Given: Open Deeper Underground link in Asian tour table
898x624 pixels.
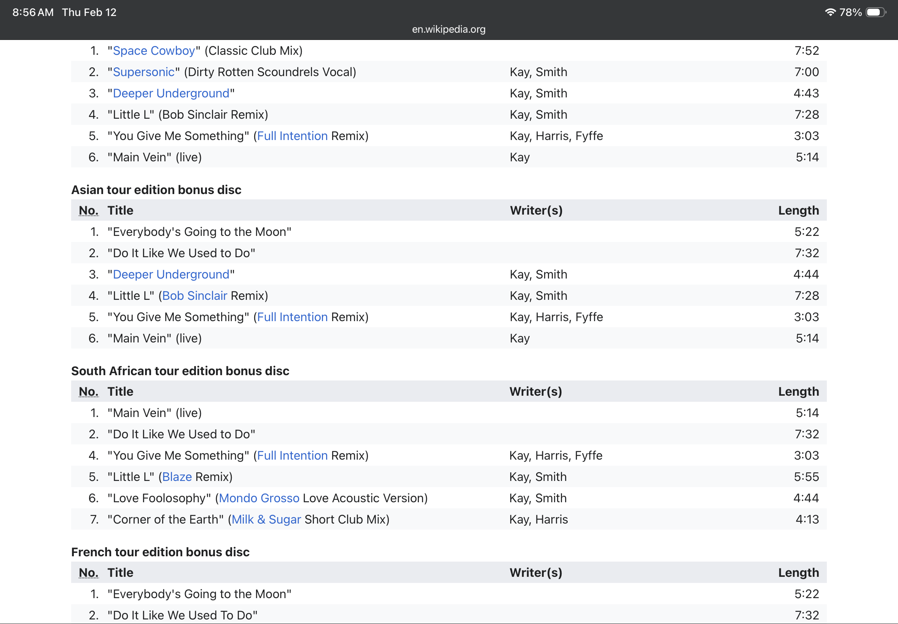Looking at the screenshot, I should tap(171, 274).
